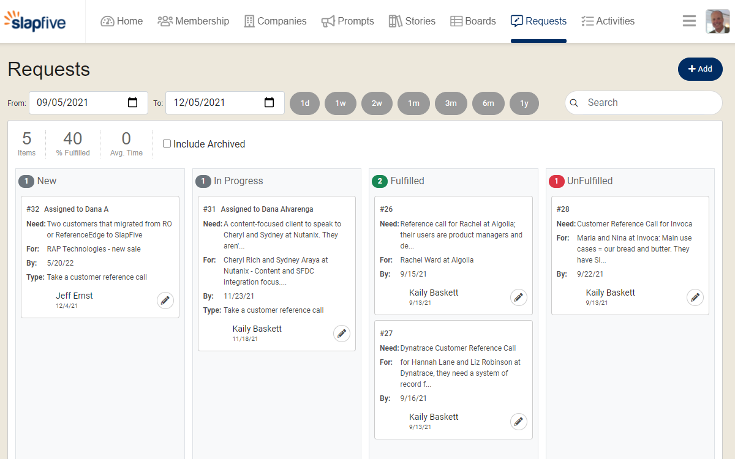The width and height of the screenshot is (735, 459).
Task: Click the % Fulfilled stat
Action: pos(73,144)
